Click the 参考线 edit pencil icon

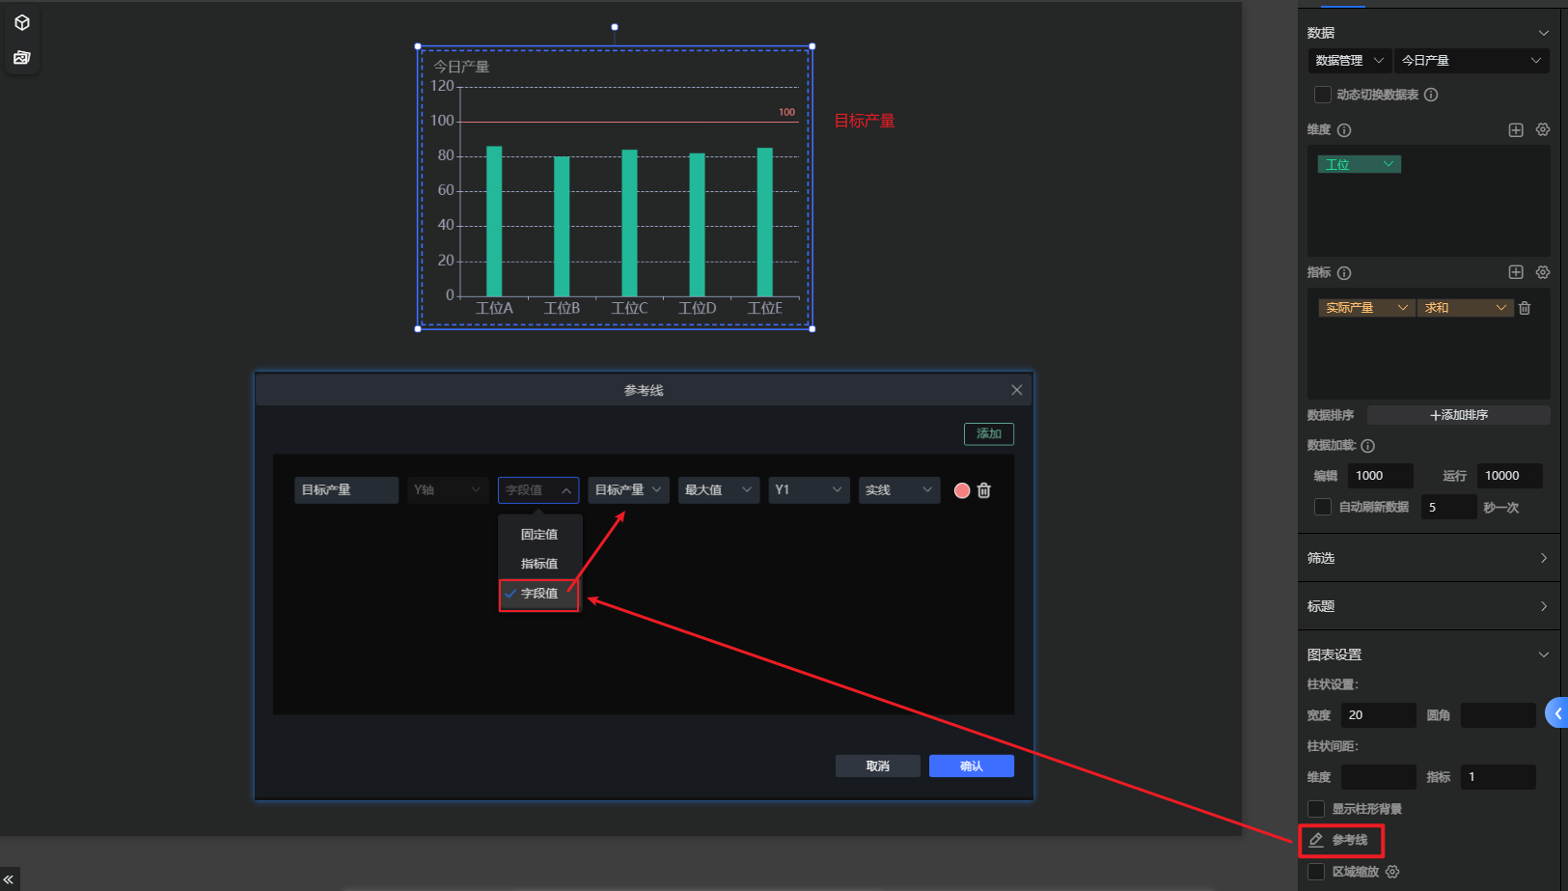(1316, 840)
